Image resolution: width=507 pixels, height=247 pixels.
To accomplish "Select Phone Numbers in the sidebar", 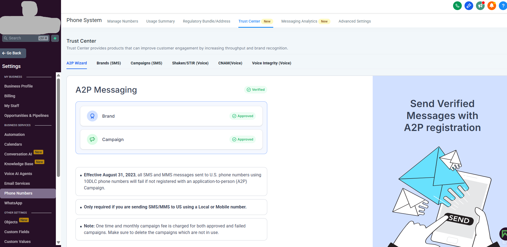I will point(28,193).
